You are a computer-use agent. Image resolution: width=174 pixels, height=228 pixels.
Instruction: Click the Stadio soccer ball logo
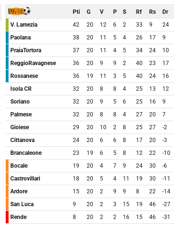click(x=19, y=11)
